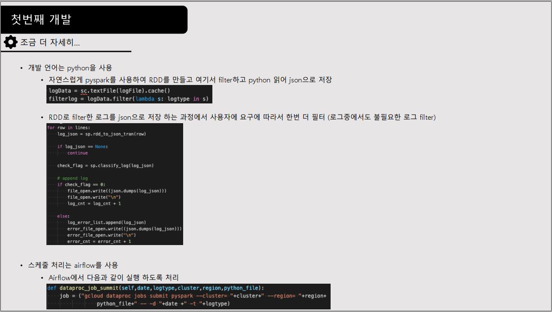The image size is (552, 312).
Task: Click the else: line in the code
Action: [x=63, y=216]
